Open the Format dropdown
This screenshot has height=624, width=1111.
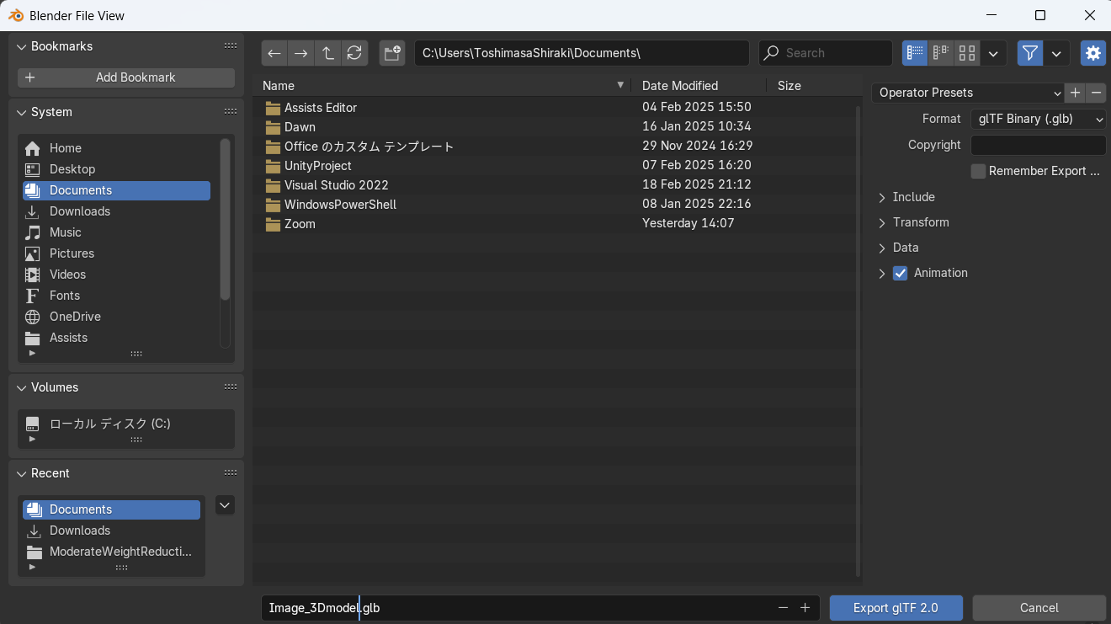click(x=1038, y=119)
